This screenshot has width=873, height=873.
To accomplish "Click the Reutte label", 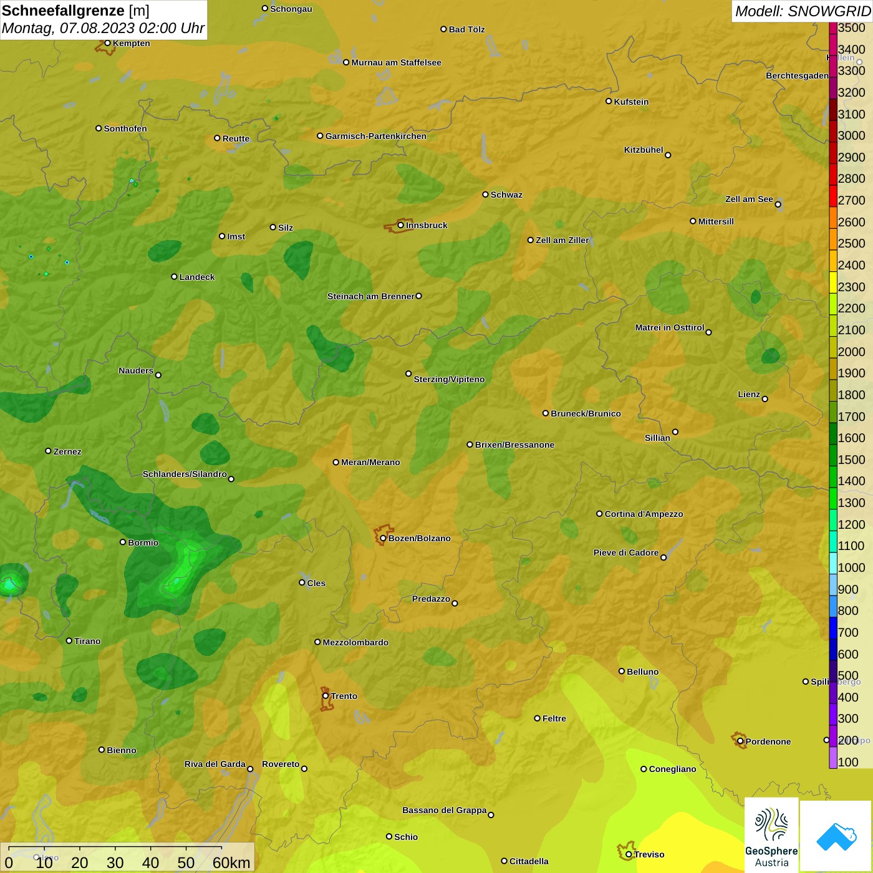I will pos(236,138).
